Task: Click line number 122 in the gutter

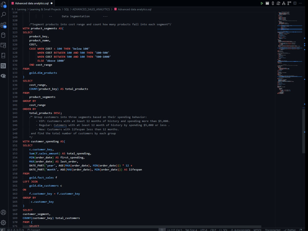Action: click(x=15, y=28)
